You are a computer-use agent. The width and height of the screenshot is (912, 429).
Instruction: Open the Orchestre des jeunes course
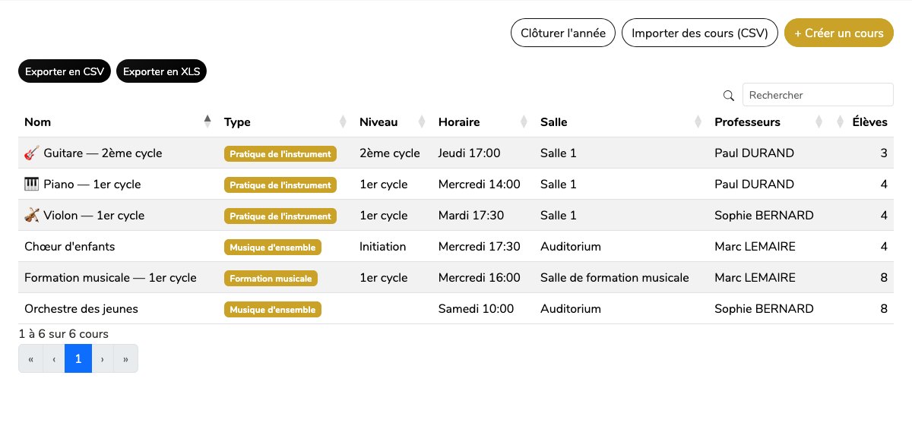(x=81, y=309)
